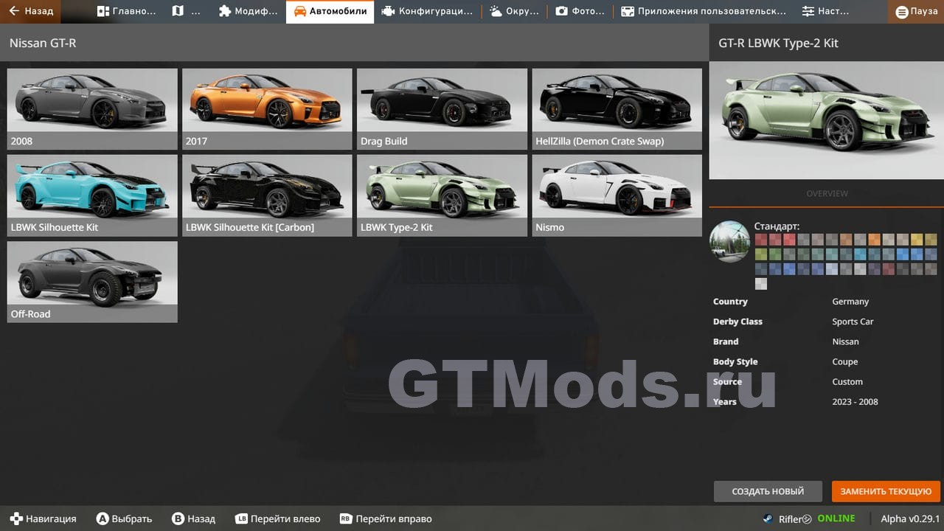Choose the HellZilla (Demon Crate Swap) card
This screenshot has width=944, height=531.
617,109
